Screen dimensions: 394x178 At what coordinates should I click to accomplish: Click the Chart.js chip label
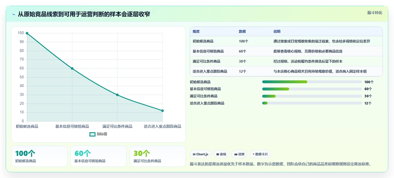click(x=202, y=154)
